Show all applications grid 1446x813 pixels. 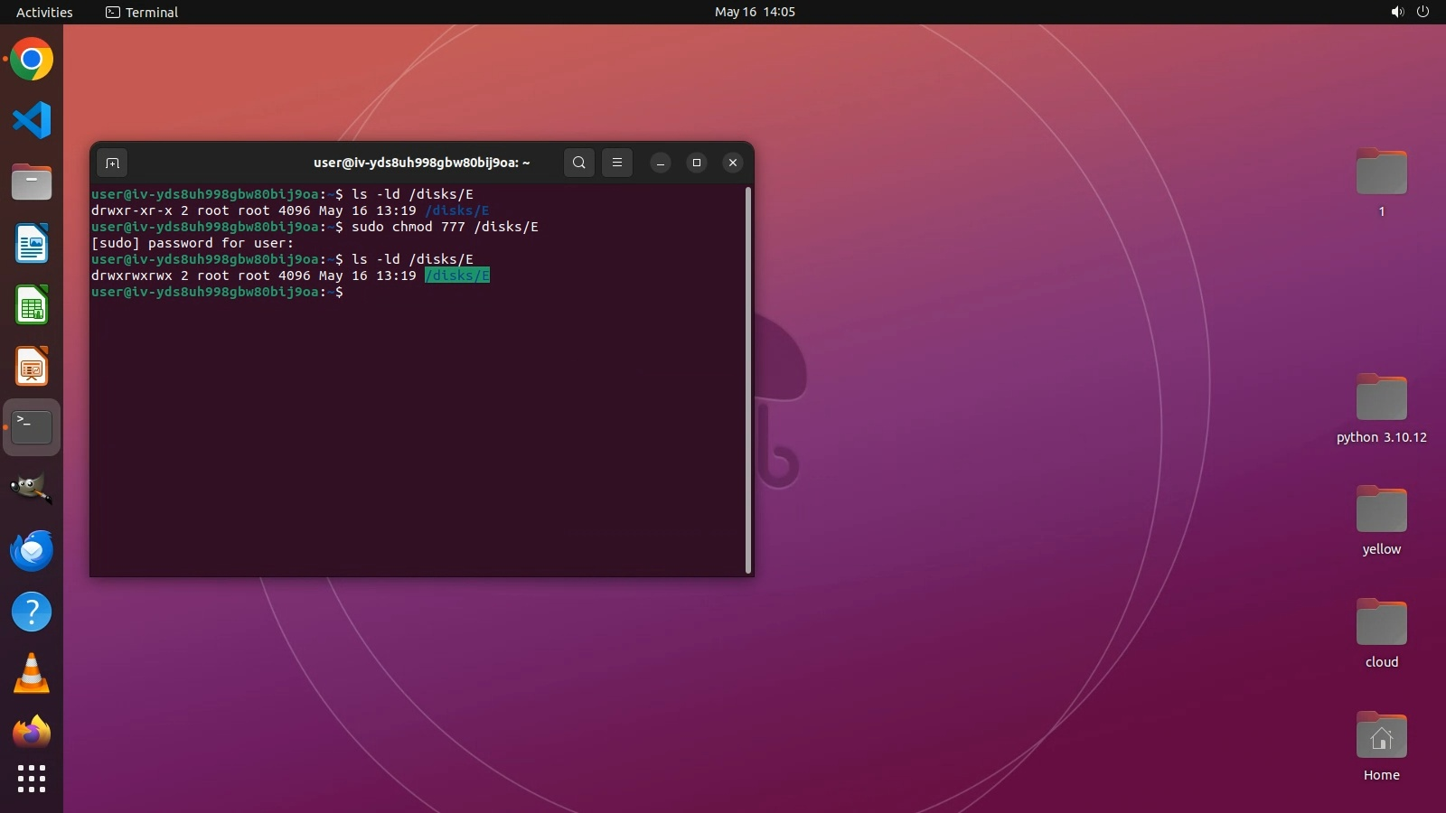[32, 778]
